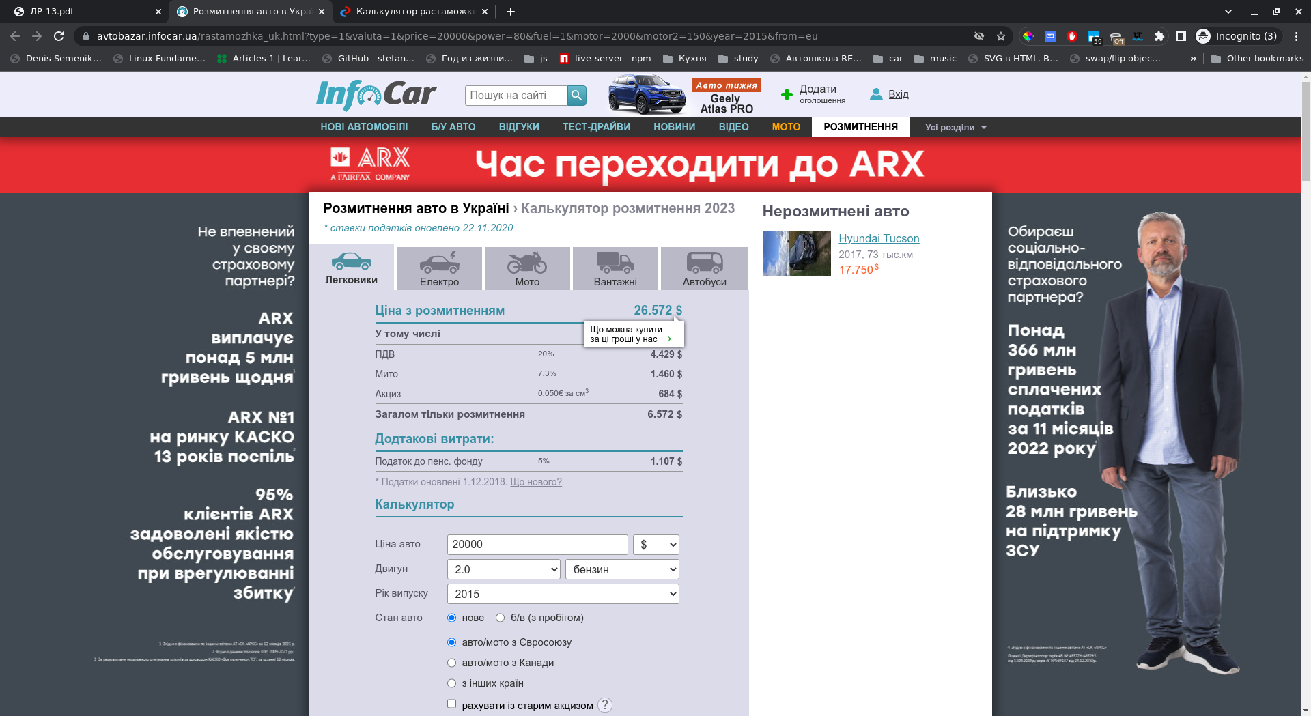Click the Що нового? link
The height and width of the screenshot is (716, 1311).
point(536,482)
